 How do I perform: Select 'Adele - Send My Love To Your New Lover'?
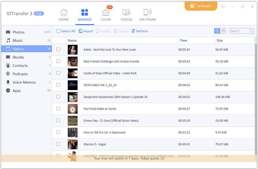point(110,50)
